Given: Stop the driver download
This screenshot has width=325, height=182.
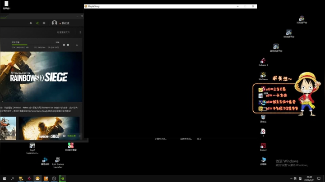Looking at the screenshot, I should pos(68,45).
